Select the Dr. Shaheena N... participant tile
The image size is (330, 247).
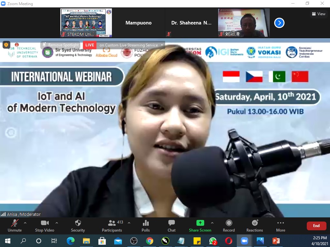pos(191,23)
